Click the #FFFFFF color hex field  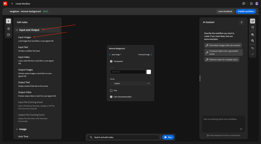pos(128,72)
